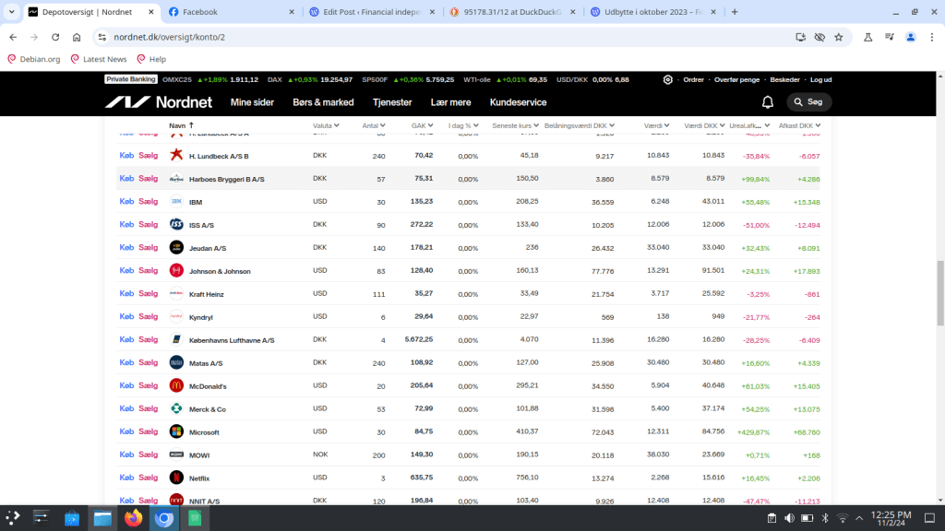Click the notification bell icon in Nordnet header
The image size is (945, 531).
click(767, 102)
